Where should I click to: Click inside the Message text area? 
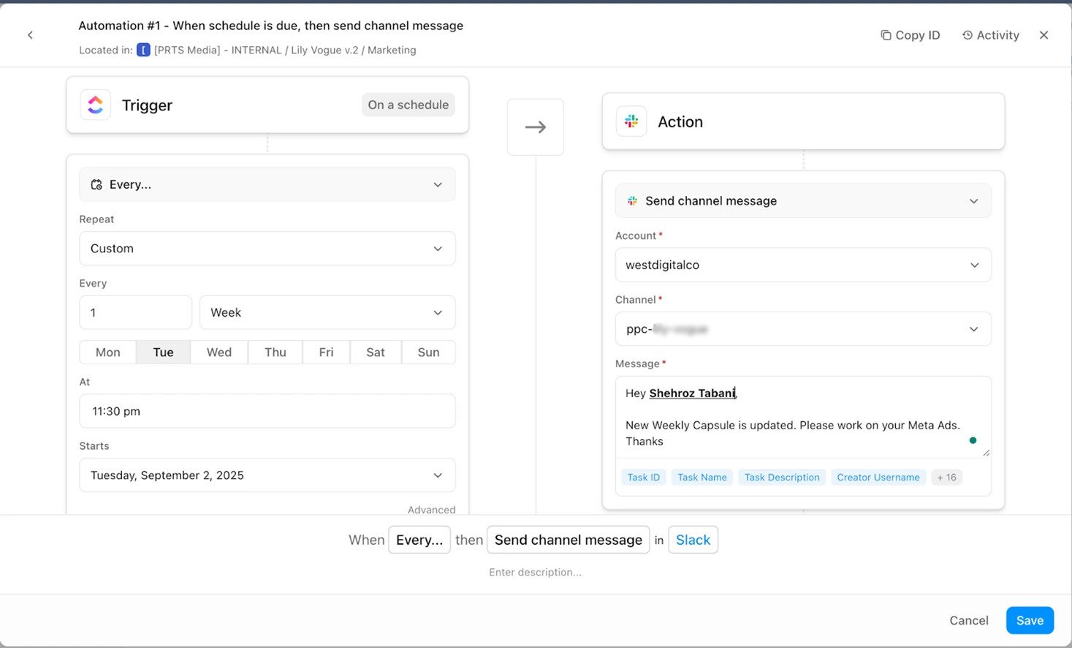pos(803,417)
